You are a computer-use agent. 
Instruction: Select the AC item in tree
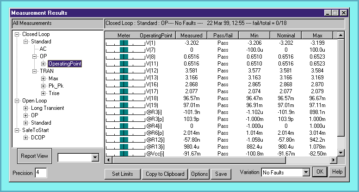pos(43,49)
